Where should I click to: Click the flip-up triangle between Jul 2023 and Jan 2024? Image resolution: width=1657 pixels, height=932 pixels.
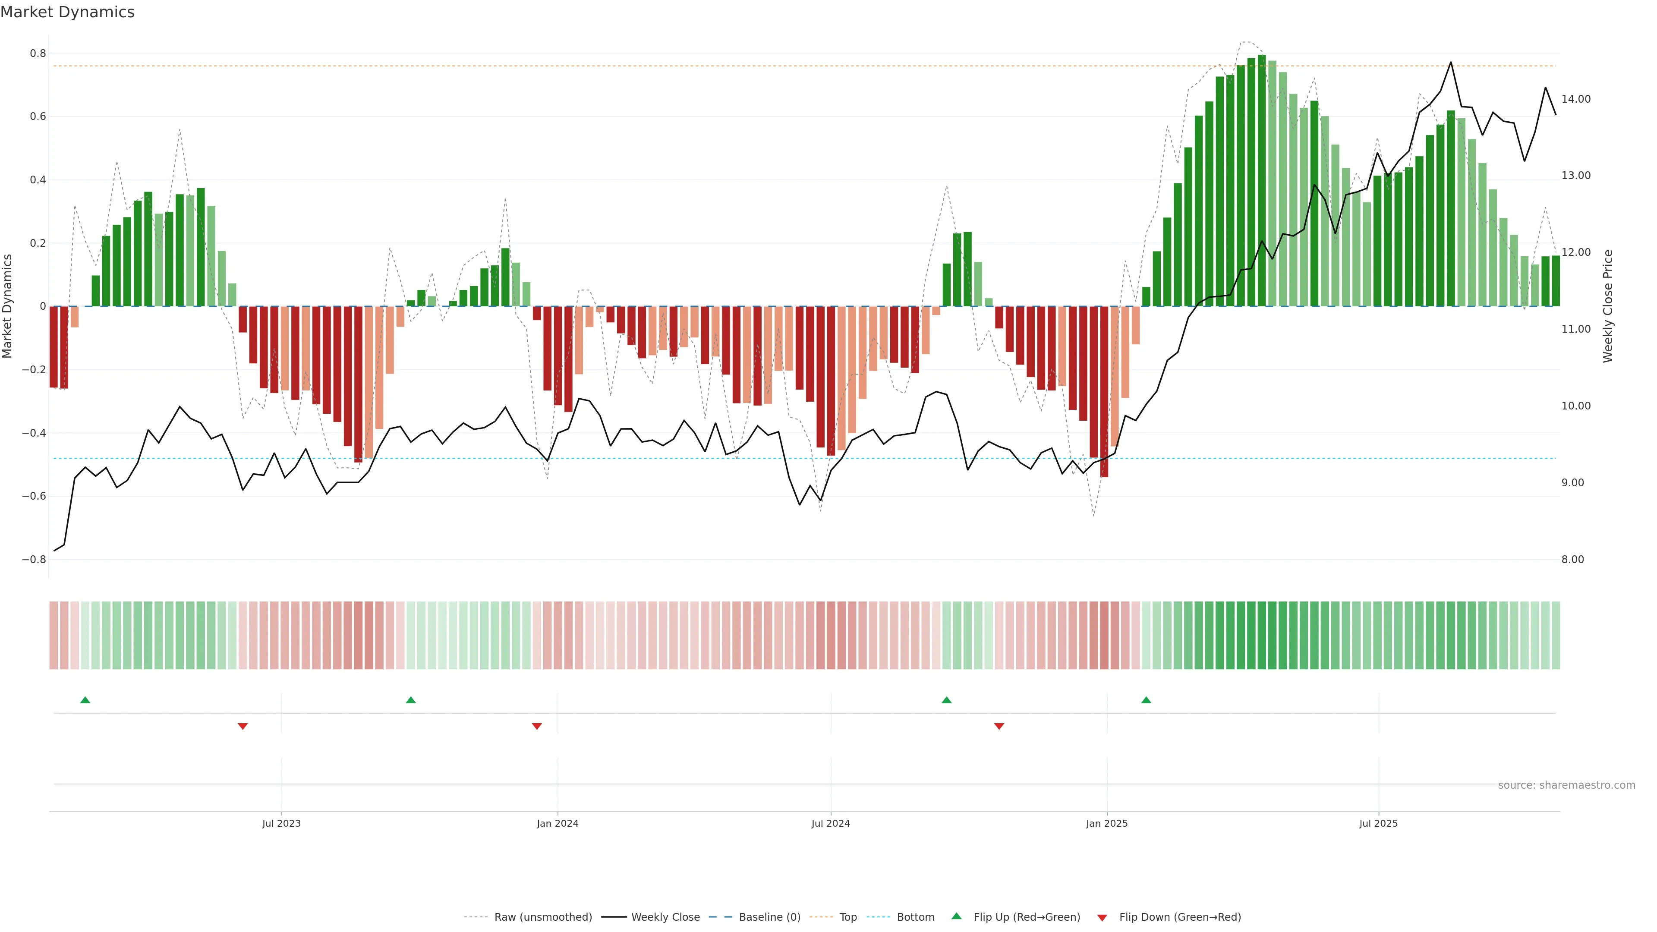pyautogui.click(x=411, y=700)
